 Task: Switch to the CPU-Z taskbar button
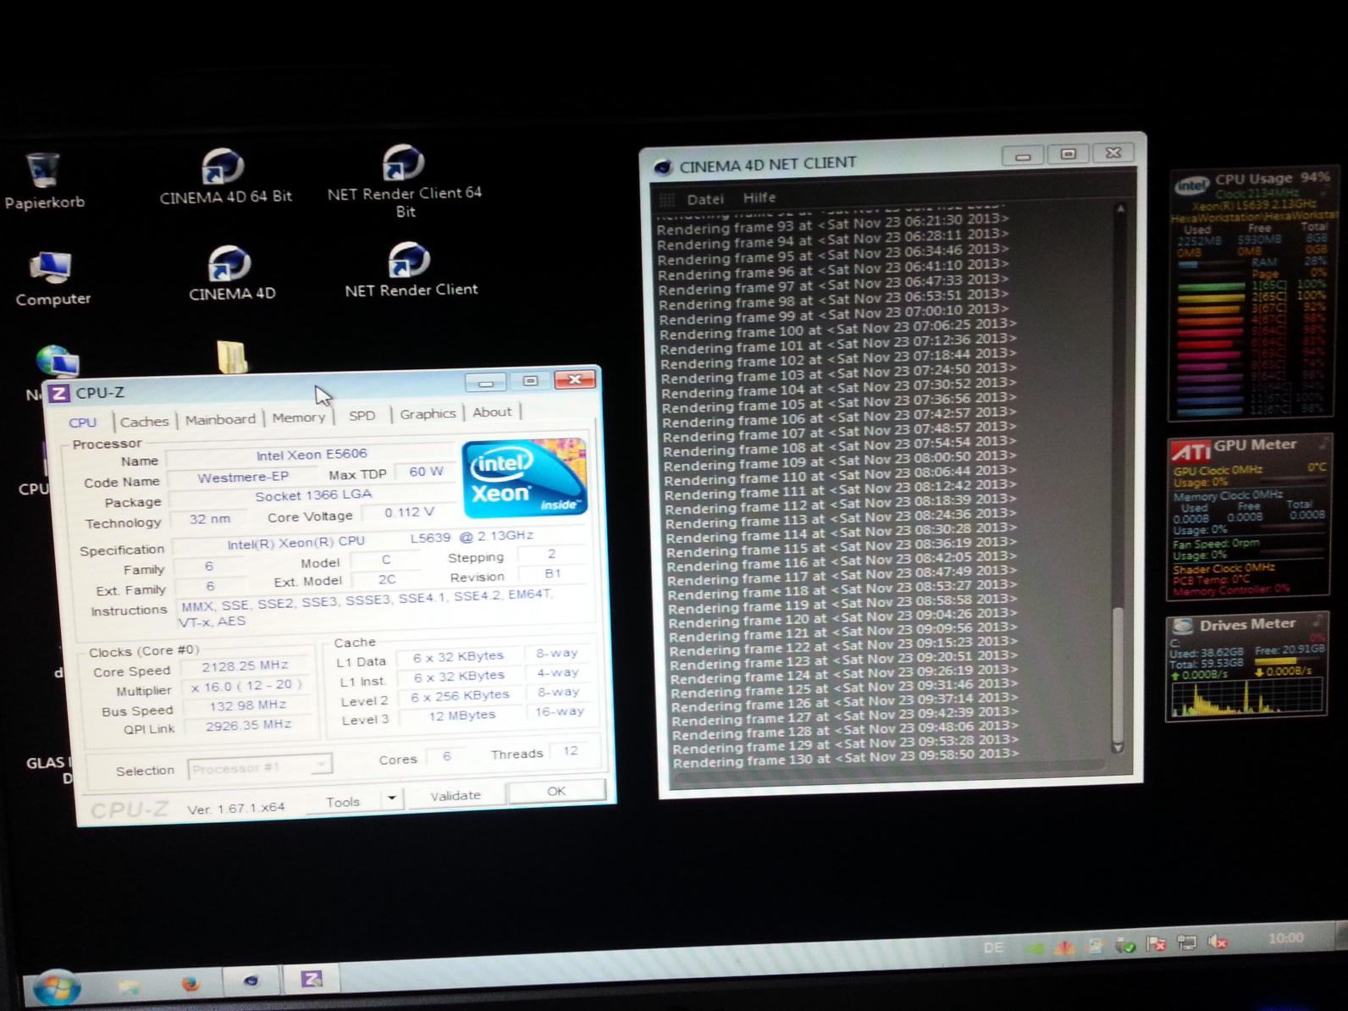(x=312, y=979)
